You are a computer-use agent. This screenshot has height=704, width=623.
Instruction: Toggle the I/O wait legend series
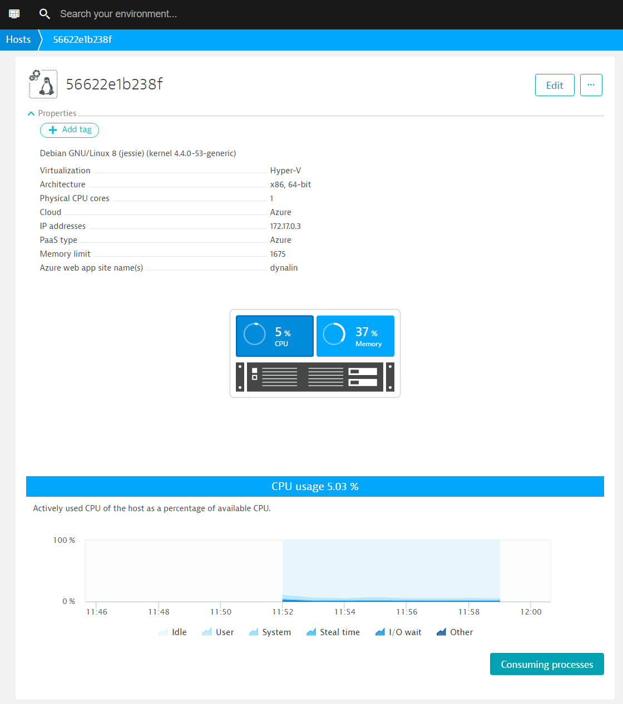pos(398,632)
